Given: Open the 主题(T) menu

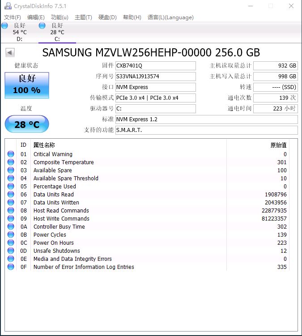Looking at the screenshot, I should [83, 17].
